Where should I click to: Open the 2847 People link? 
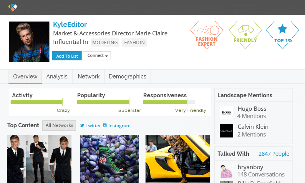click(x=274, y=154)
